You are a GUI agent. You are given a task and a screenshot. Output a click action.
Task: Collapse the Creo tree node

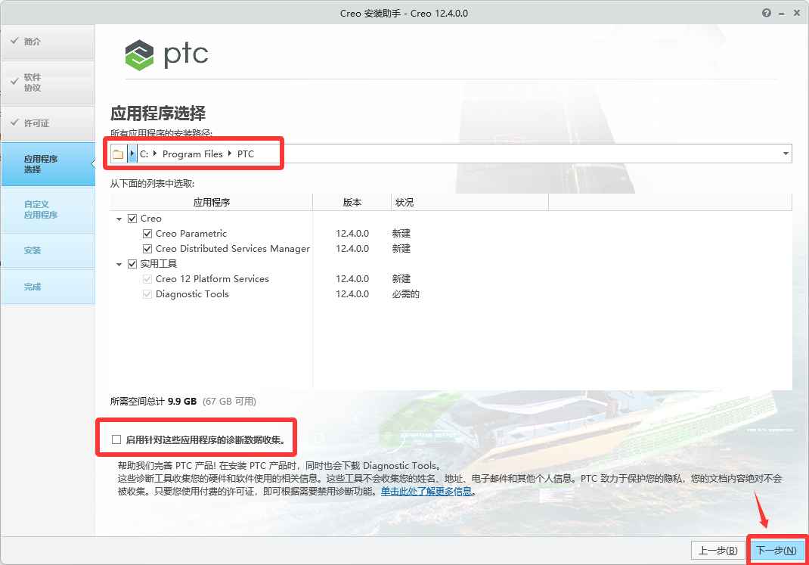[x=119, y=218]
